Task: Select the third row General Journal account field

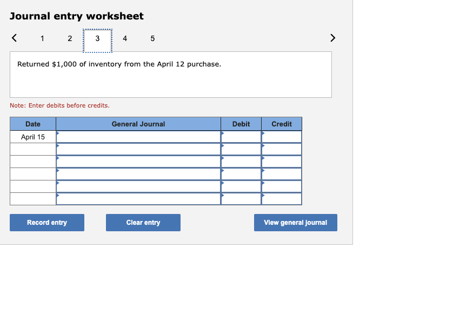Action: coord(138,162)
